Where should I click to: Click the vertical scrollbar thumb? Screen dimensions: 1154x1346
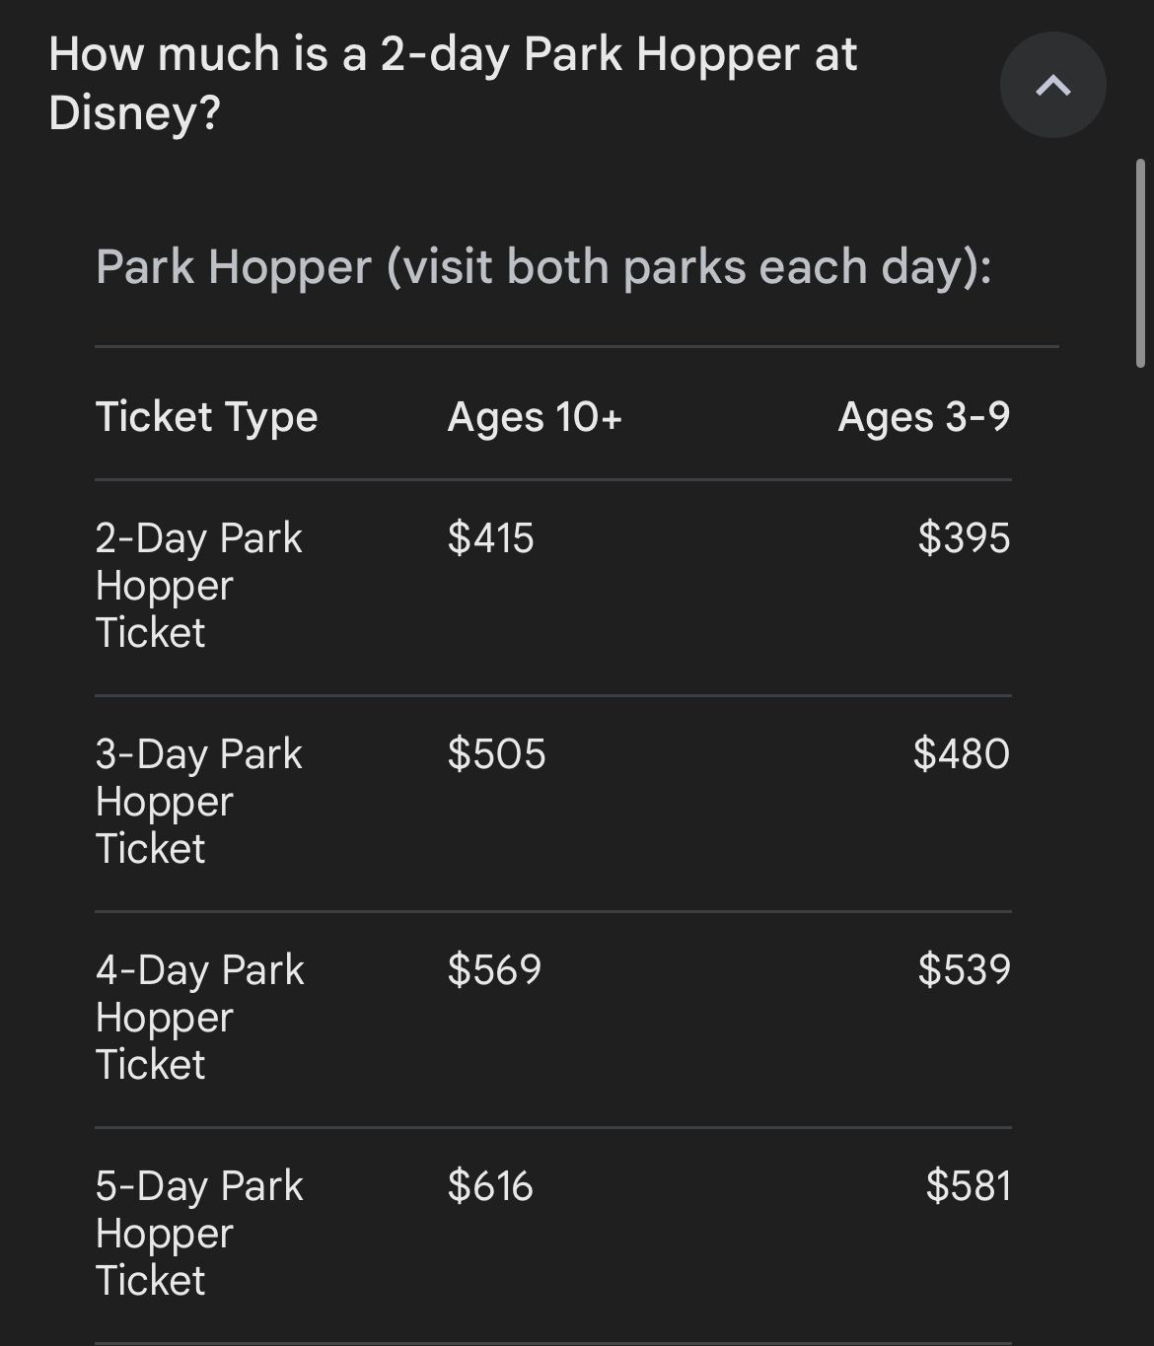pos(1142,263)
